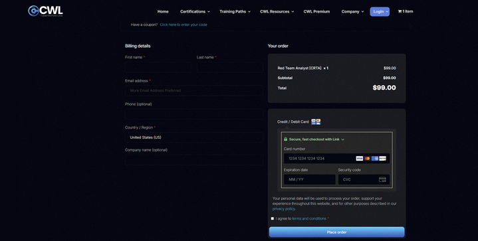Screen dimensions: 478x241
Task: Focus the CVC security code field
Action: click(x=364, y=179)
